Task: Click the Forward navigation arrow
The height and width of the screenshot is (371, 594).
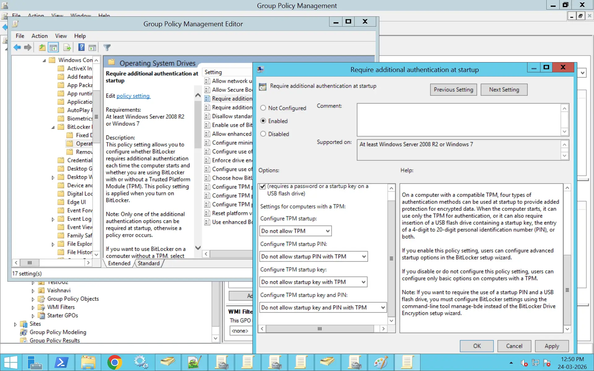Action: click(x=28, y=47)
